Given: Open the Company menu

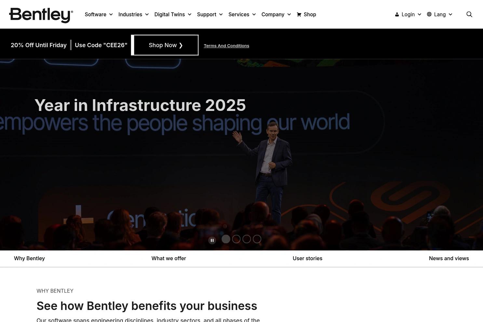Looking at the screenshot, I should coord(273,14).
